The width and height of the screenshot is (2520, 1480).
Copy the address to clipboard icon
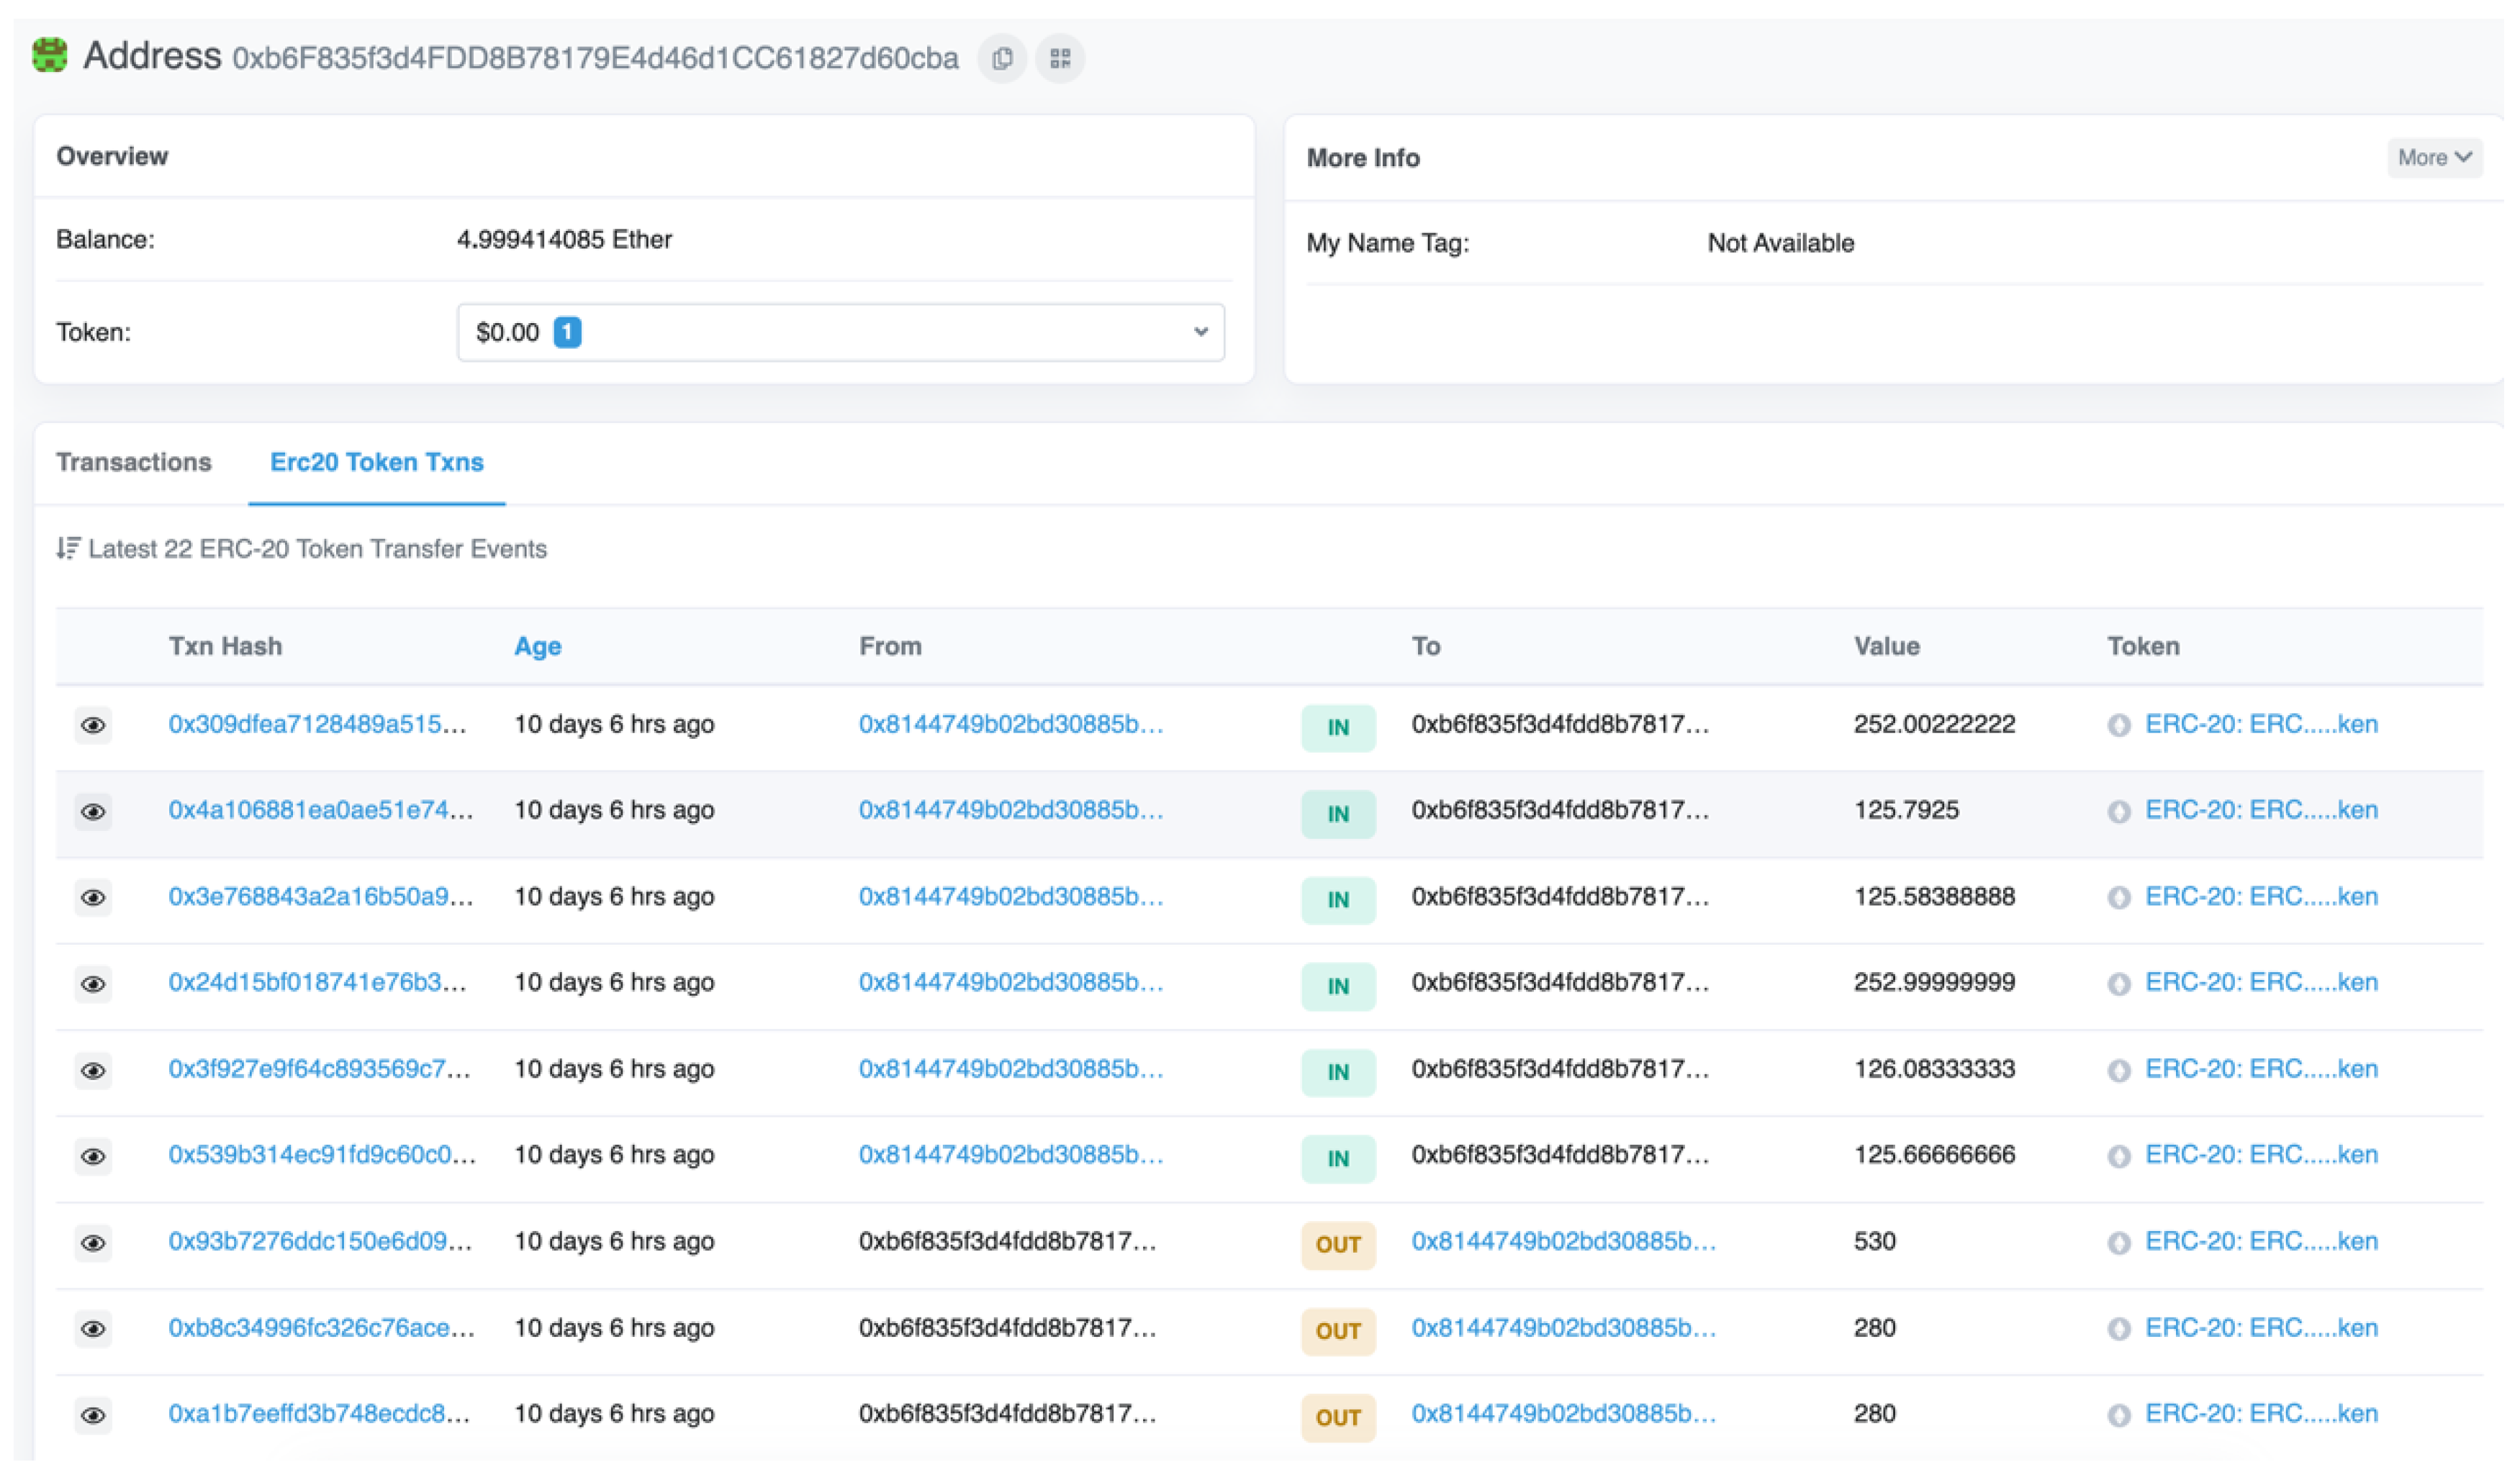click(x=1002, y=59)
